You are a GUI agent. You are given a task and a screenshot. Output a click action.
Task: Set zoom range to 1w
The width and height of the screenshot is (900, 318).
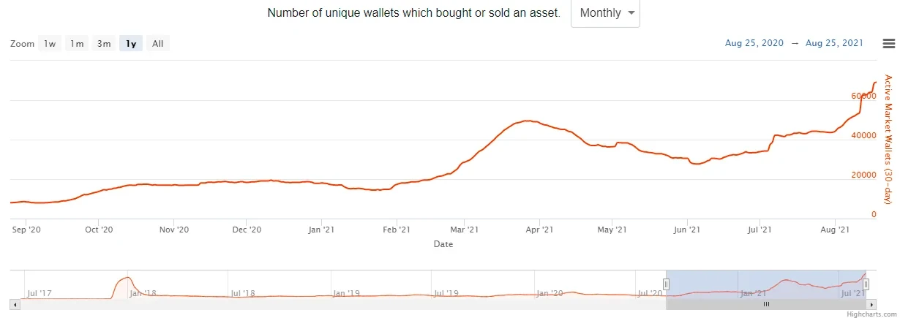[49, 44]
